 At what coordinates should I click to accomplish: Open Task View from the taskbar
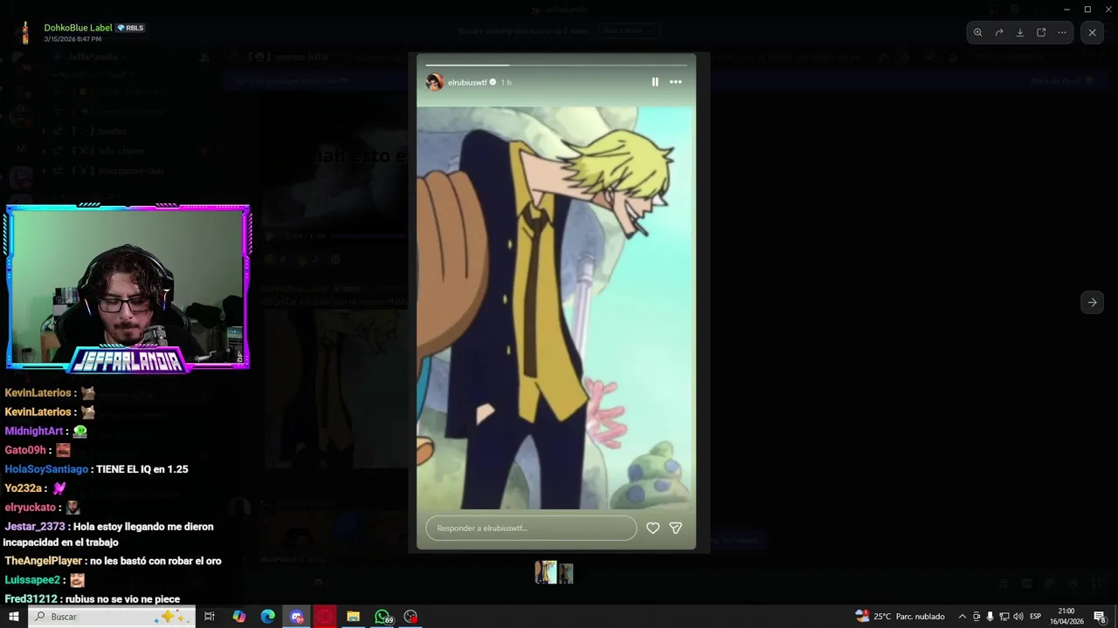click(210, 617)
